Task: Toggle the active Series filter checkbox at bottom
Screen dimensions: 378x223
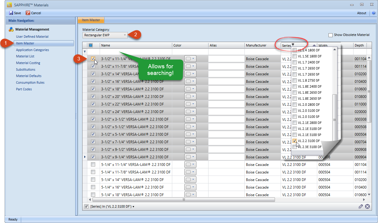Action: 86,206
